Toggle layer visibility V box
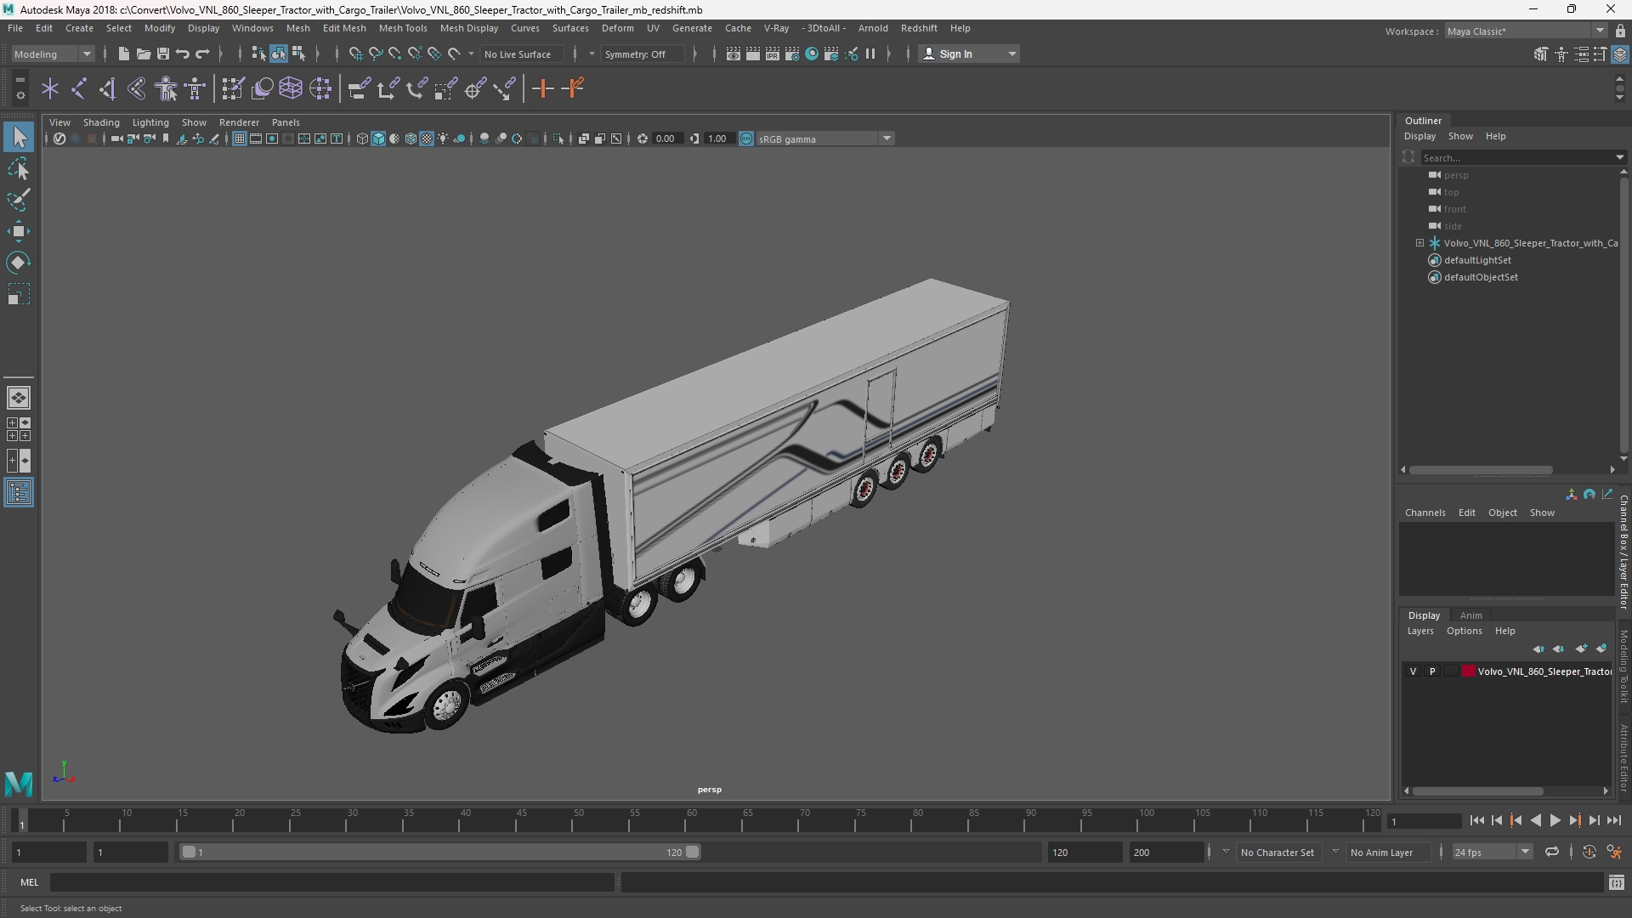 pyautogui.click(x=1413, y=671)
